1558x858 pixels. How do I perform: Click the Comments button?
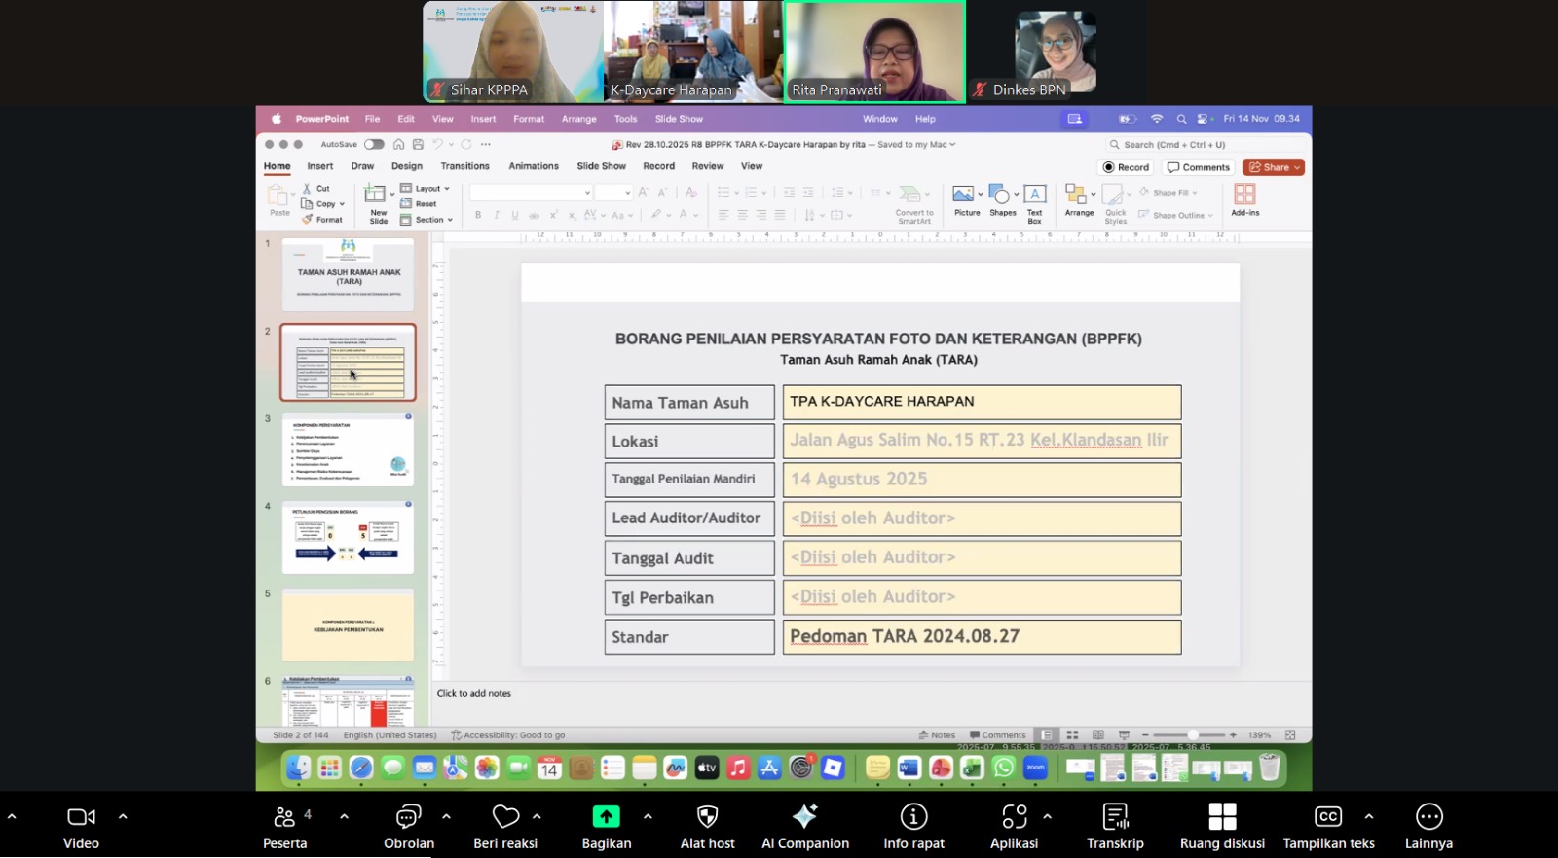click(x=1199, y=167)
